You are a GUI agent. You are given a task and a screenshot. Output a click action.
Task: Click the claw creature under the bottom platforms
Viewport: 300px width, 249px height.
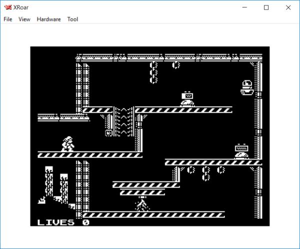pyautogui.click(x=142, y=204)
